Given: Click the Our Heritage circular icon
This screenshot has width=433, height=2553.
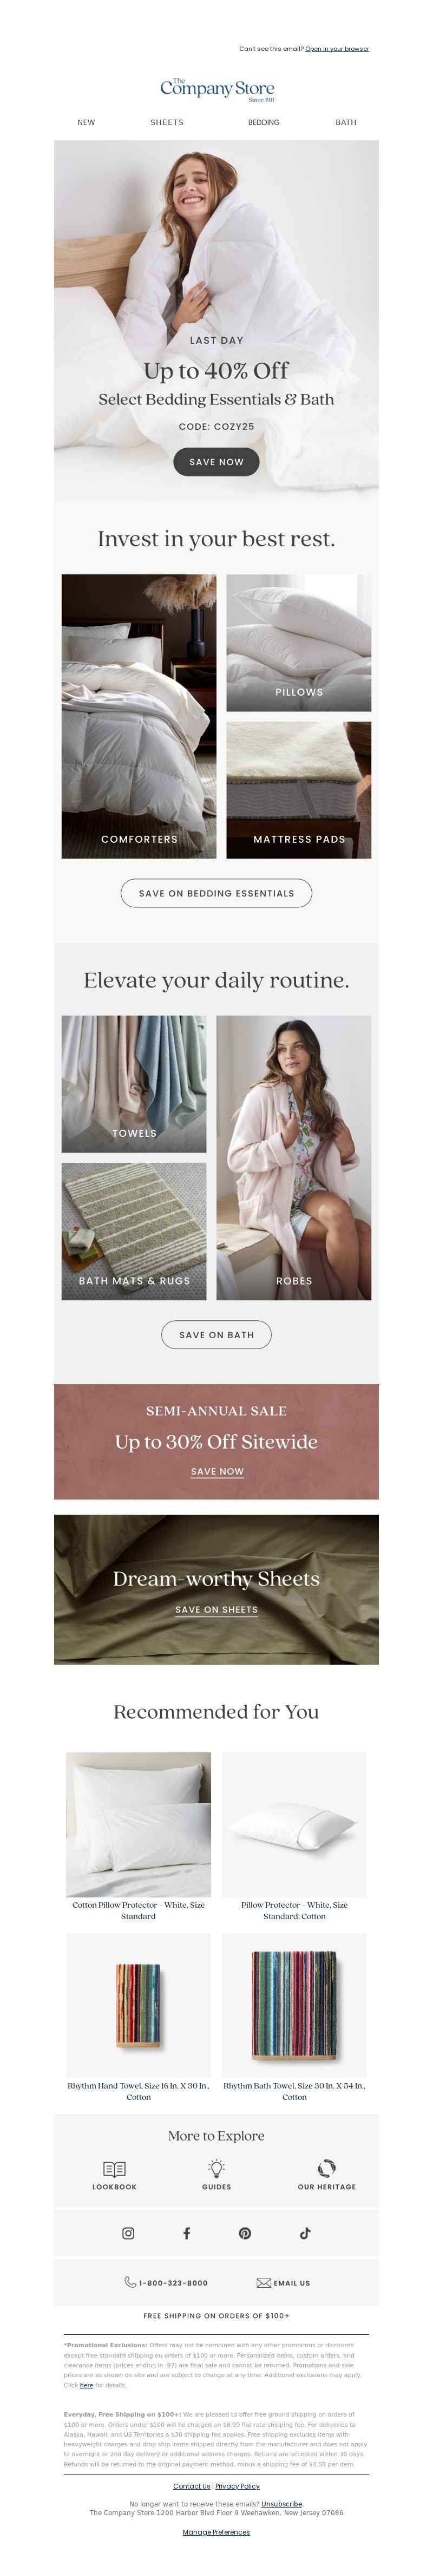Looking at the screenshot, I should point(326,2169).
